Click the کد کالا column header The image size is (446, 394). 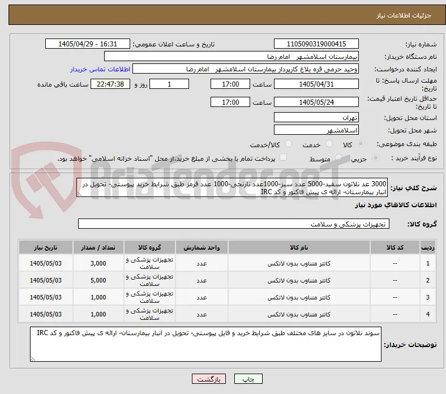tap(395, 247)
